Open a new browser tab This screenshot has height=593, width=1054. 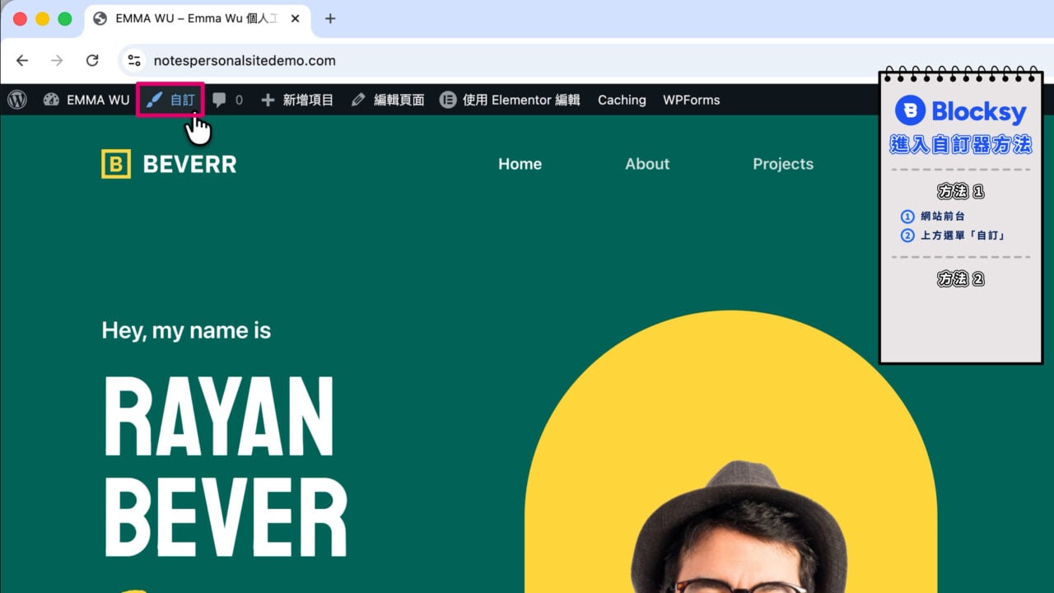(330, 18)
